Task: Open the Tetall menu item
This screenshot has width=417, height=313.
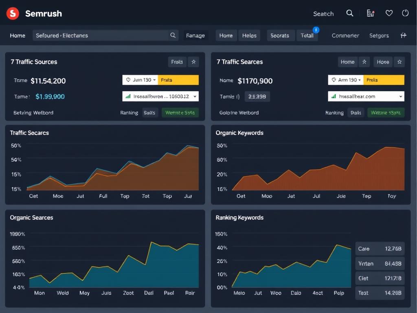Action: (x=307, y=35)
